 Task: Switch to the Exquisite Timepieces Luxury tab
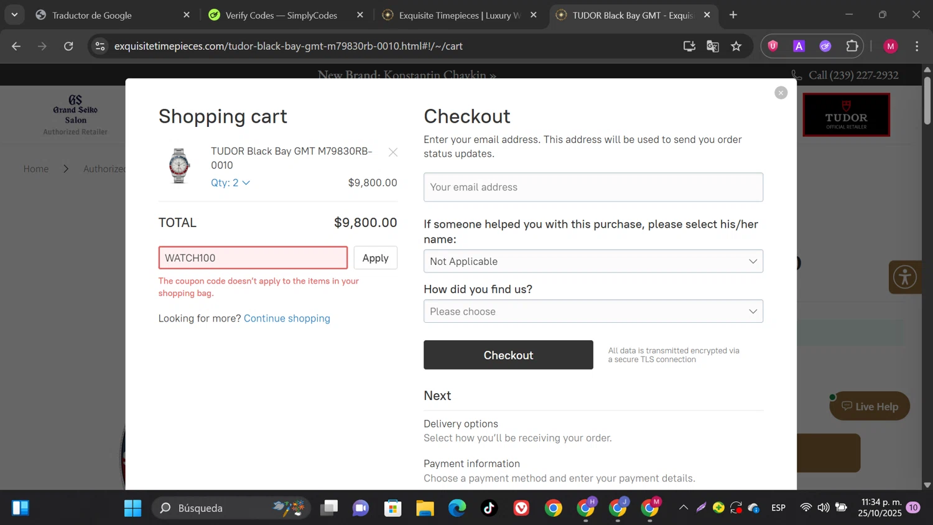click(460, 15)
